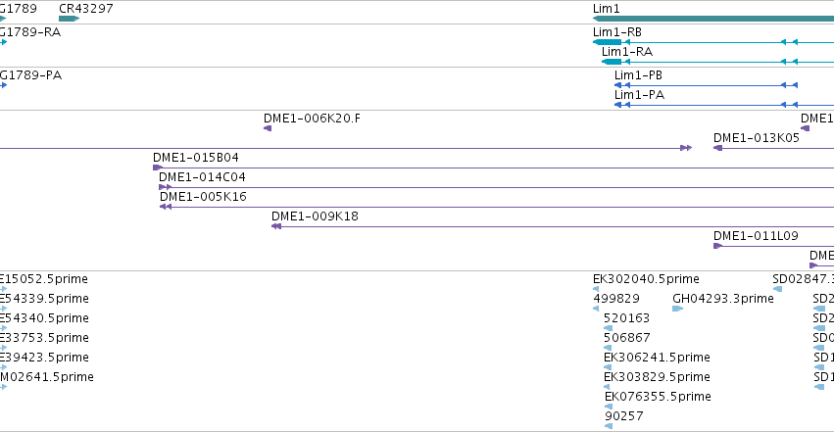Open the E15052.5prime EST label
The height and width of the screenshot is (432, 834).
tap(44, 279)
